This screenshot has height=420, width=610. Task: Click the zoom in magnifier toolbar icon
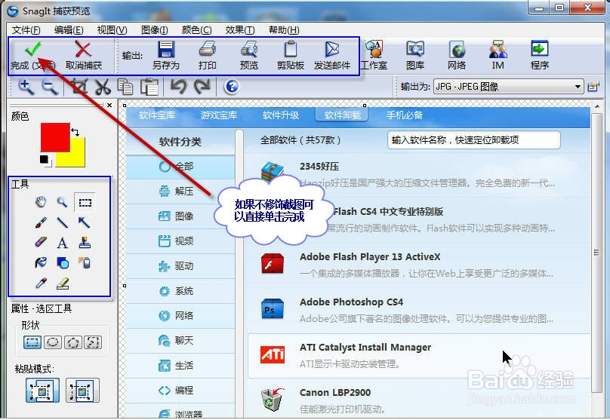[26, 87]
